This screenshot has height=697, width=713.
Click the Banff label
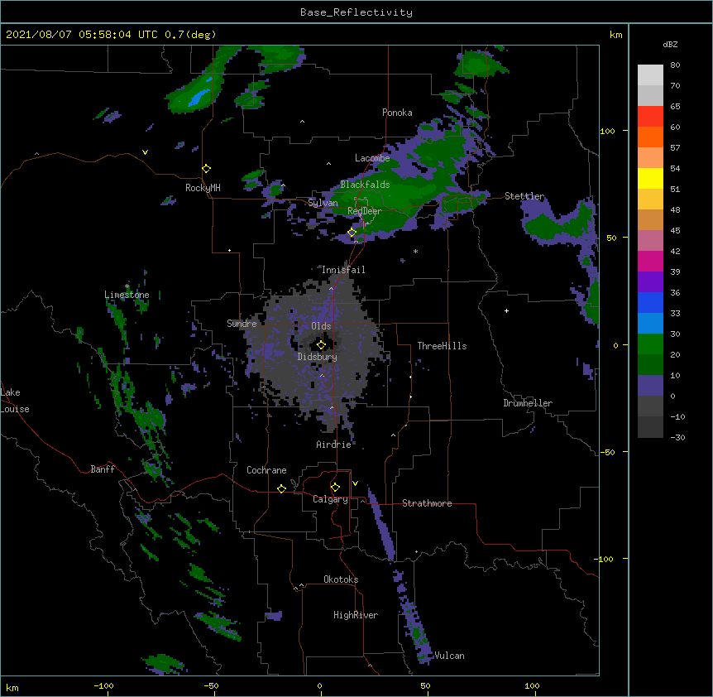pyautogui.click(x=103, y=469)
